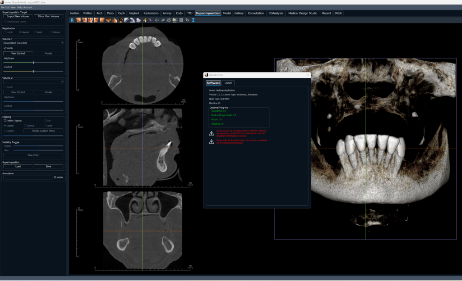Open the Volume 2 dropdown
Image resolution: width=462 pixels, height=281 pixels.
pyautogui.click(x=33, y=82)
